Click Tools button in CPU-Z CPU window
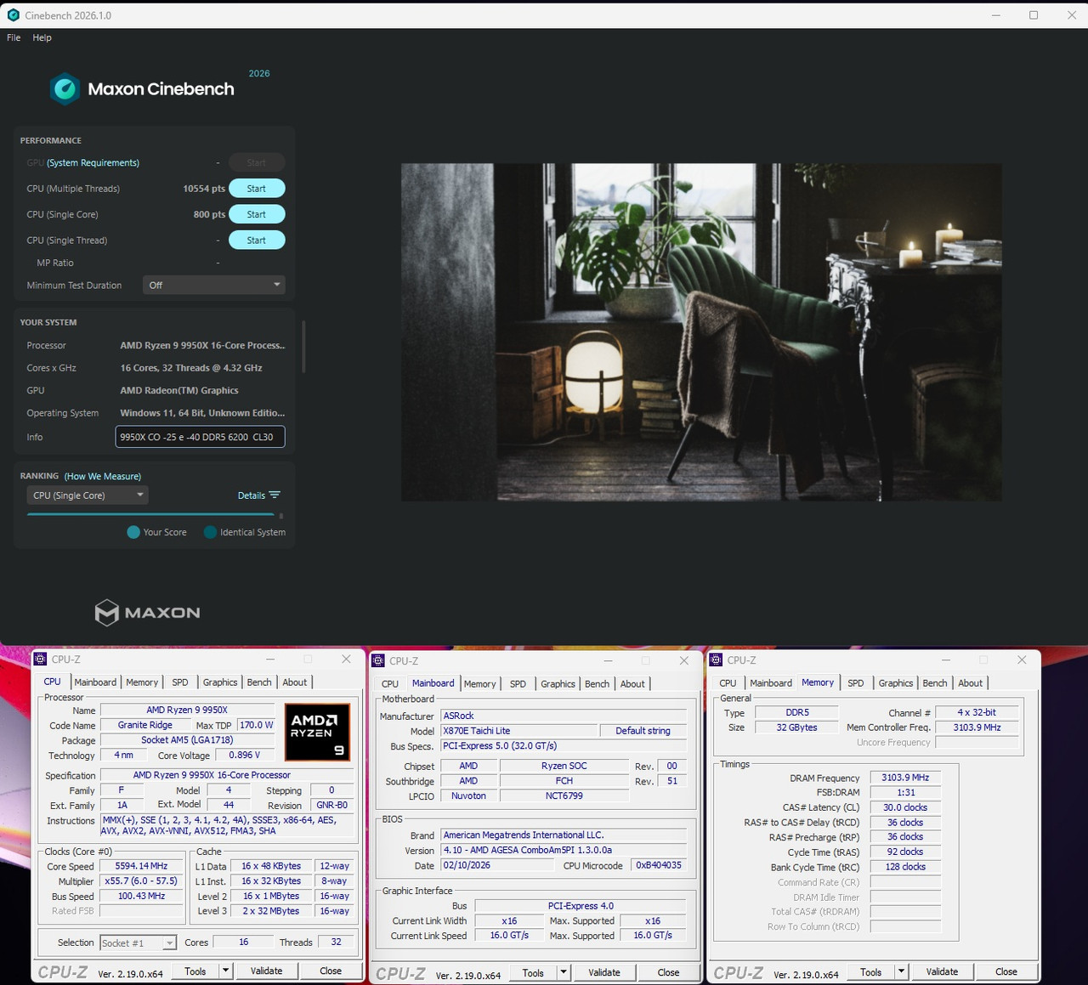This screenshot has height=985, width=1088. [x=195, y=971]
